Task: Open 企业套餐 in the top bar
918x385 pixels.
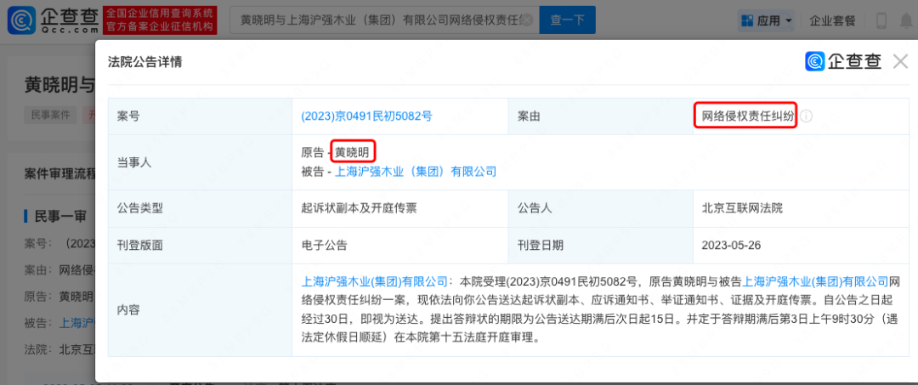Action: (832, 21)
